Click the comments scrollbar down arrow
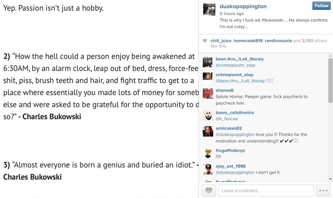The image size is (333, 198). [330, 179]
